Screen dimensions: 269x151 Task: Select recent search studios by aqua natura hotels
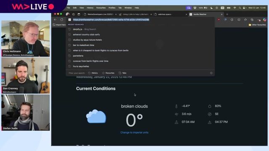(141, 40)
